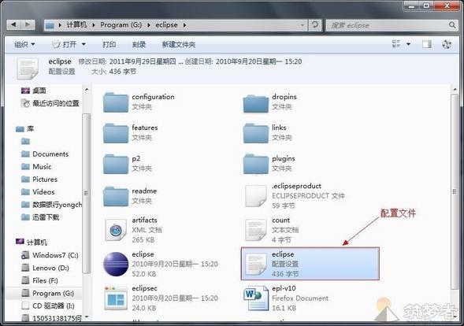Select the eclipsec application file
Image resolution: width=464 pixels, height=326 pixels.
click(161, 298)
